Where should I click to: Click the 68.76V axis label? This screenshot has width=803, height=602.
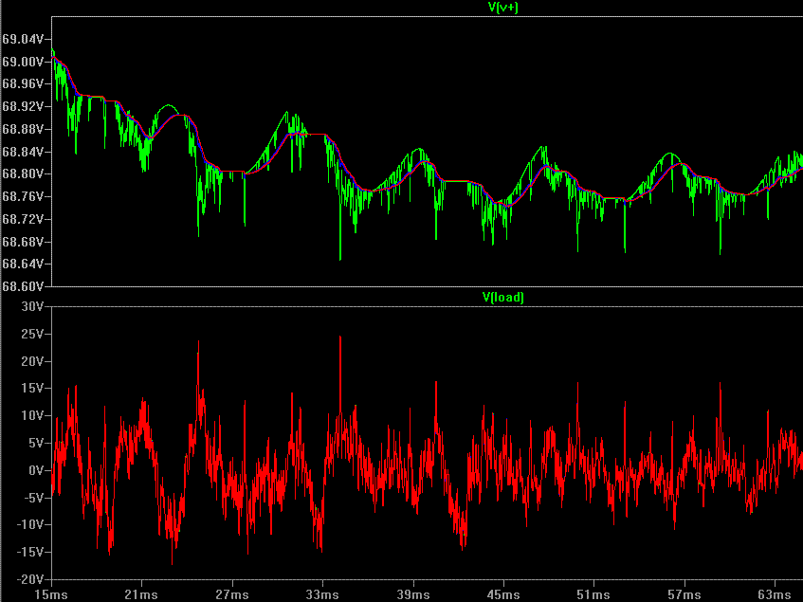(25, 196)
